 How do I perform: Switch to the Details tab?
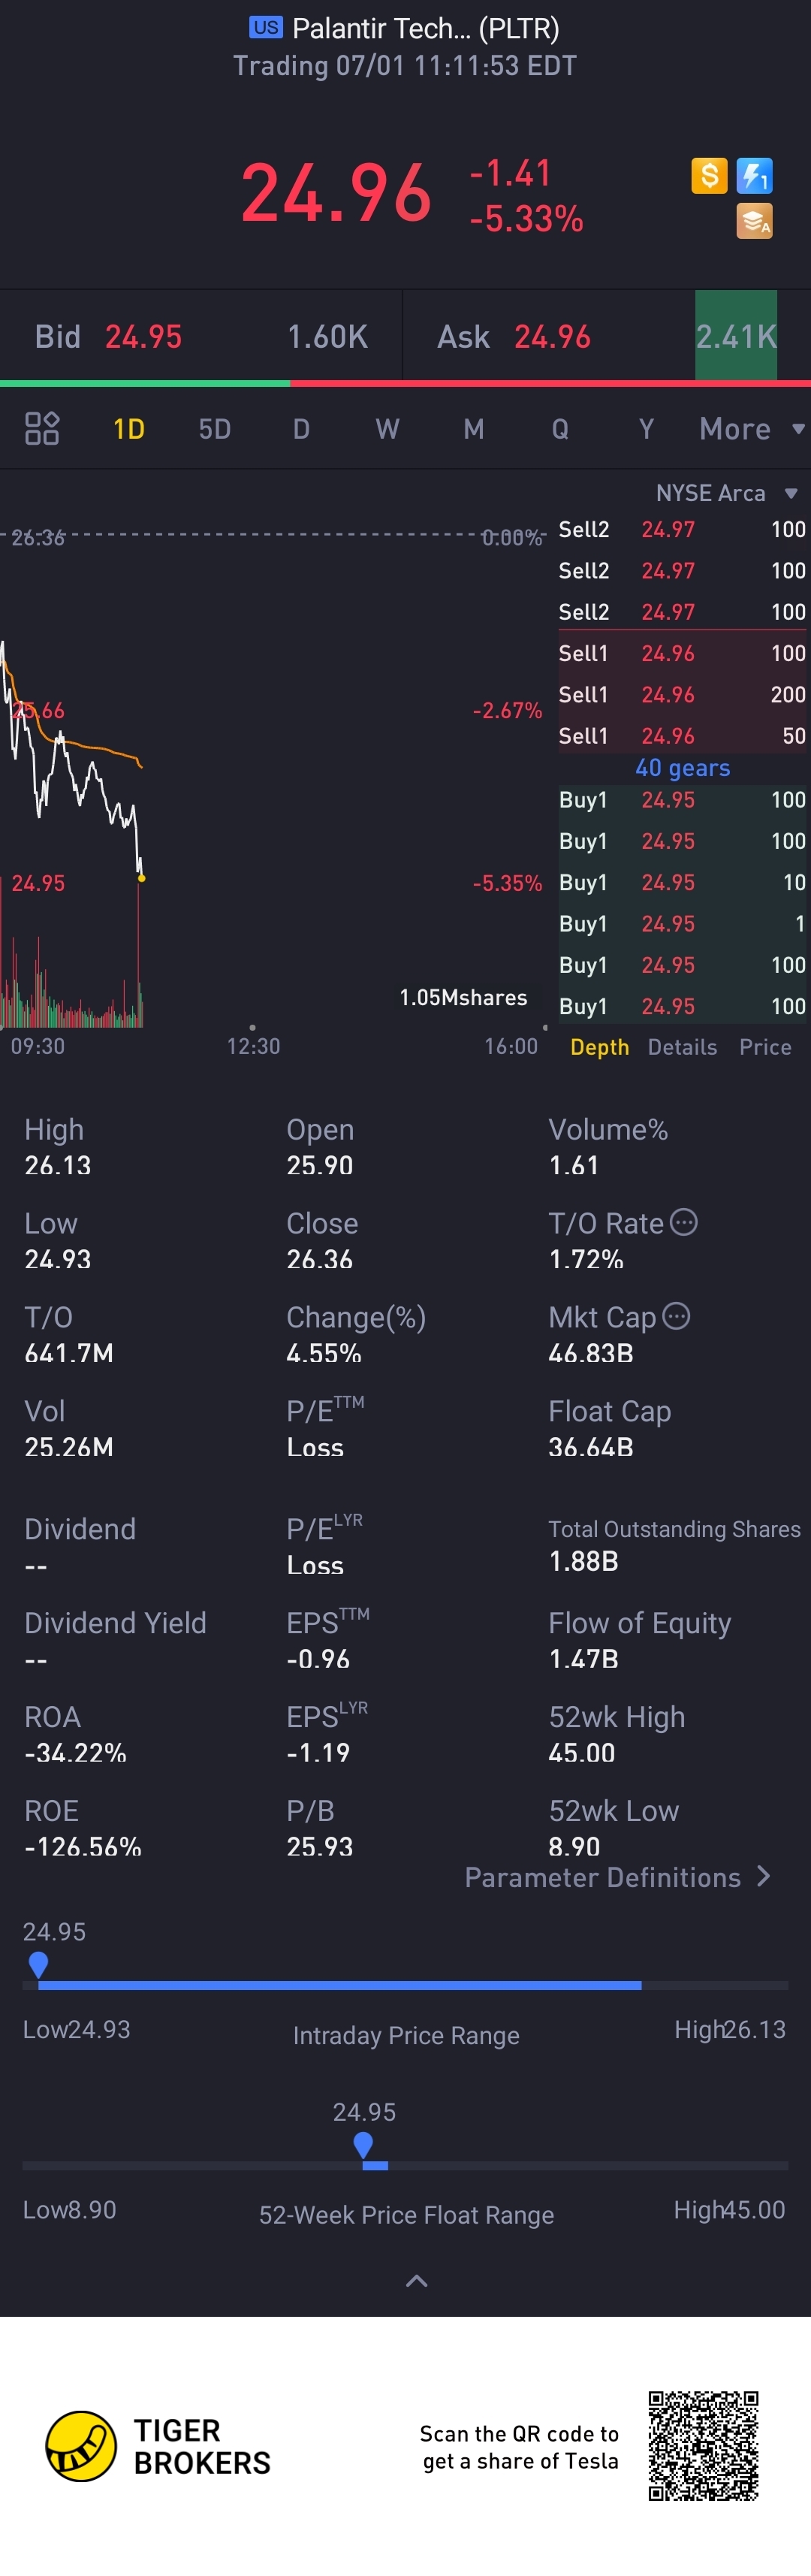(682, 1047)
